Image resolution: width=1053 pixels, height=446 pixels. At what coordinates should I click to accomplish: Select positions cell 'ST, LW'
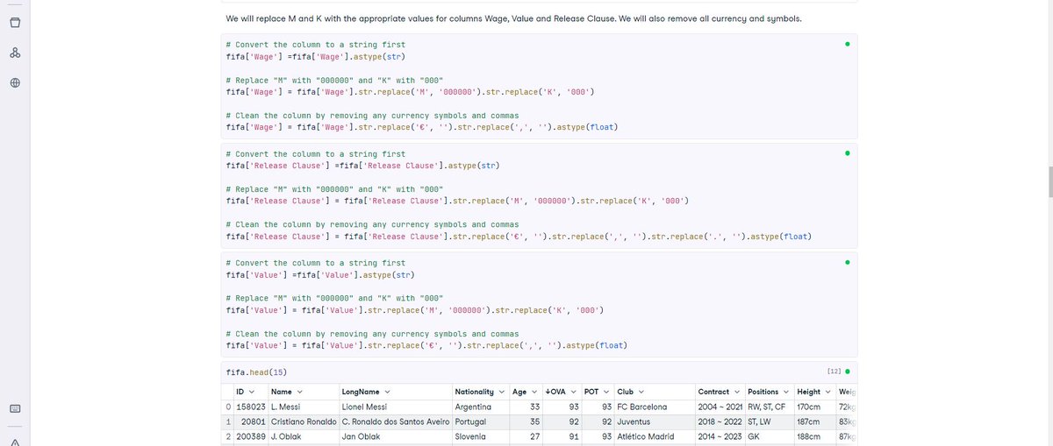pos(770,422)
